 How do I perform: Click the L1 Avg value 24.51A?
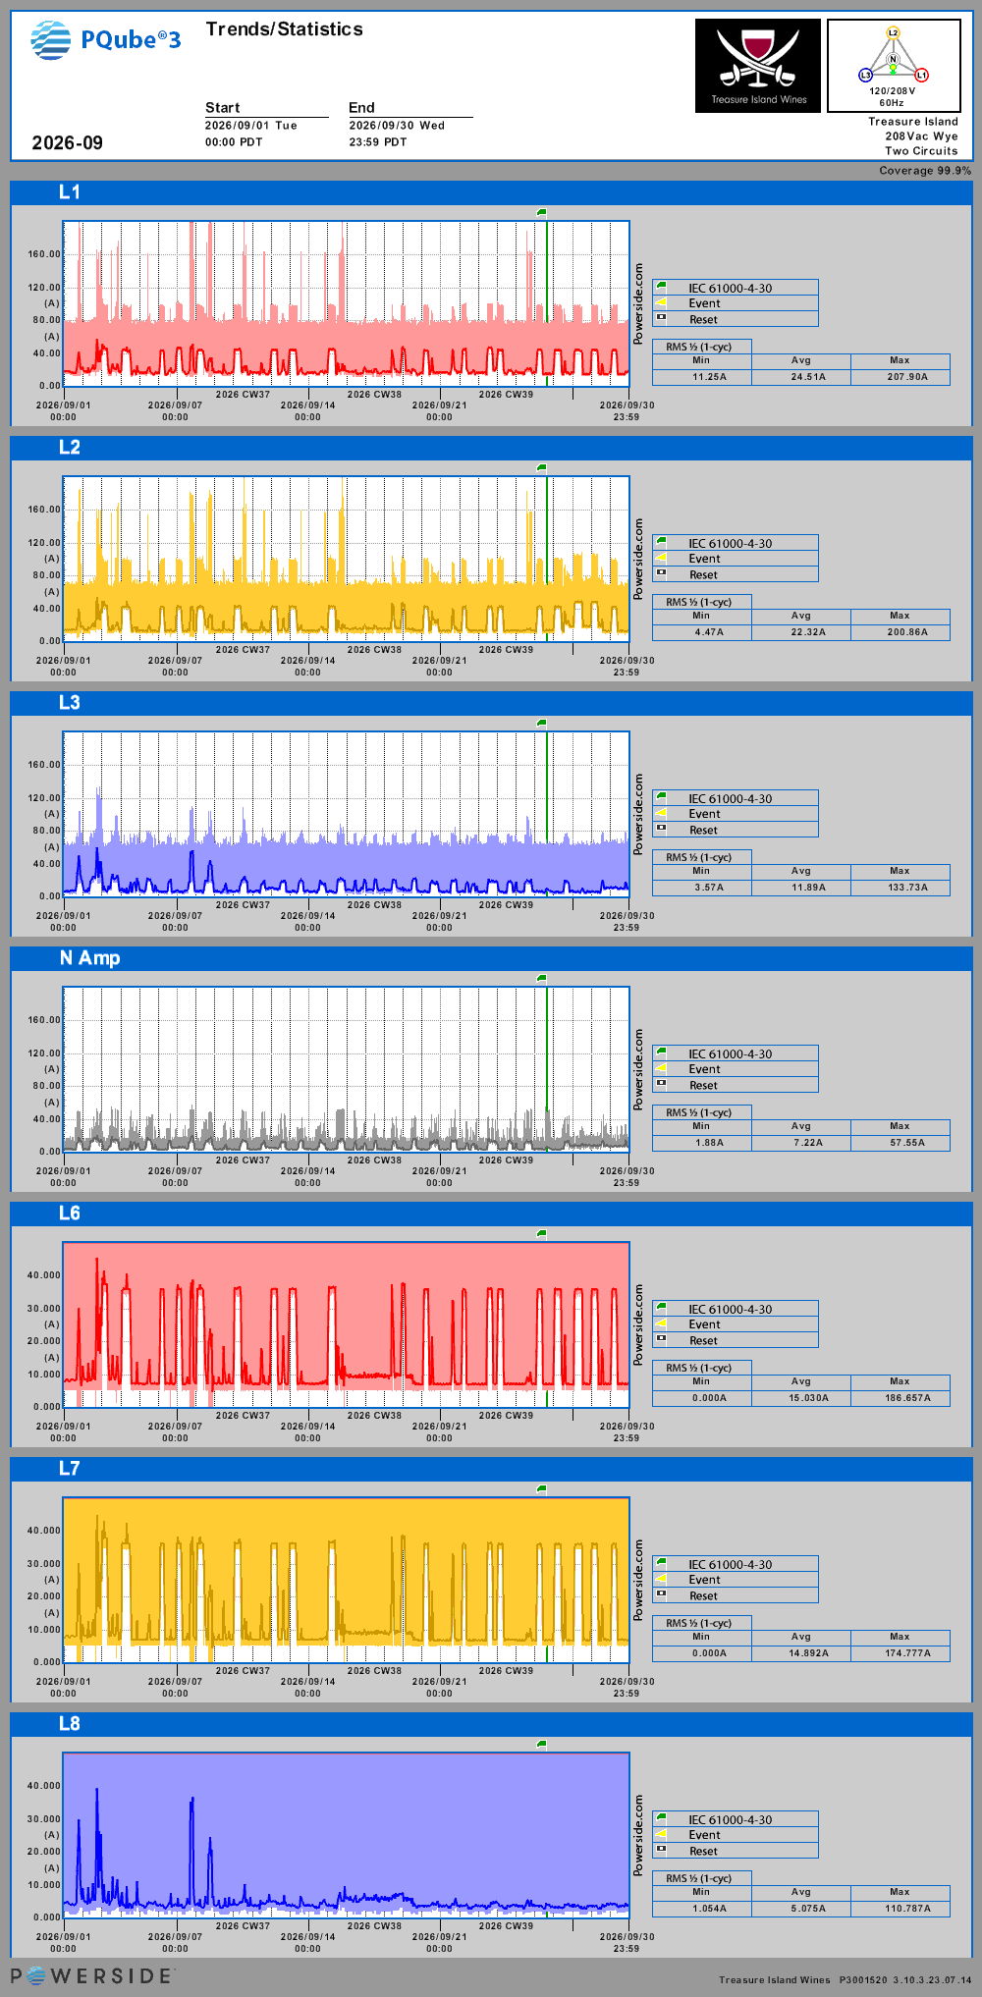[x=808, y=377]
